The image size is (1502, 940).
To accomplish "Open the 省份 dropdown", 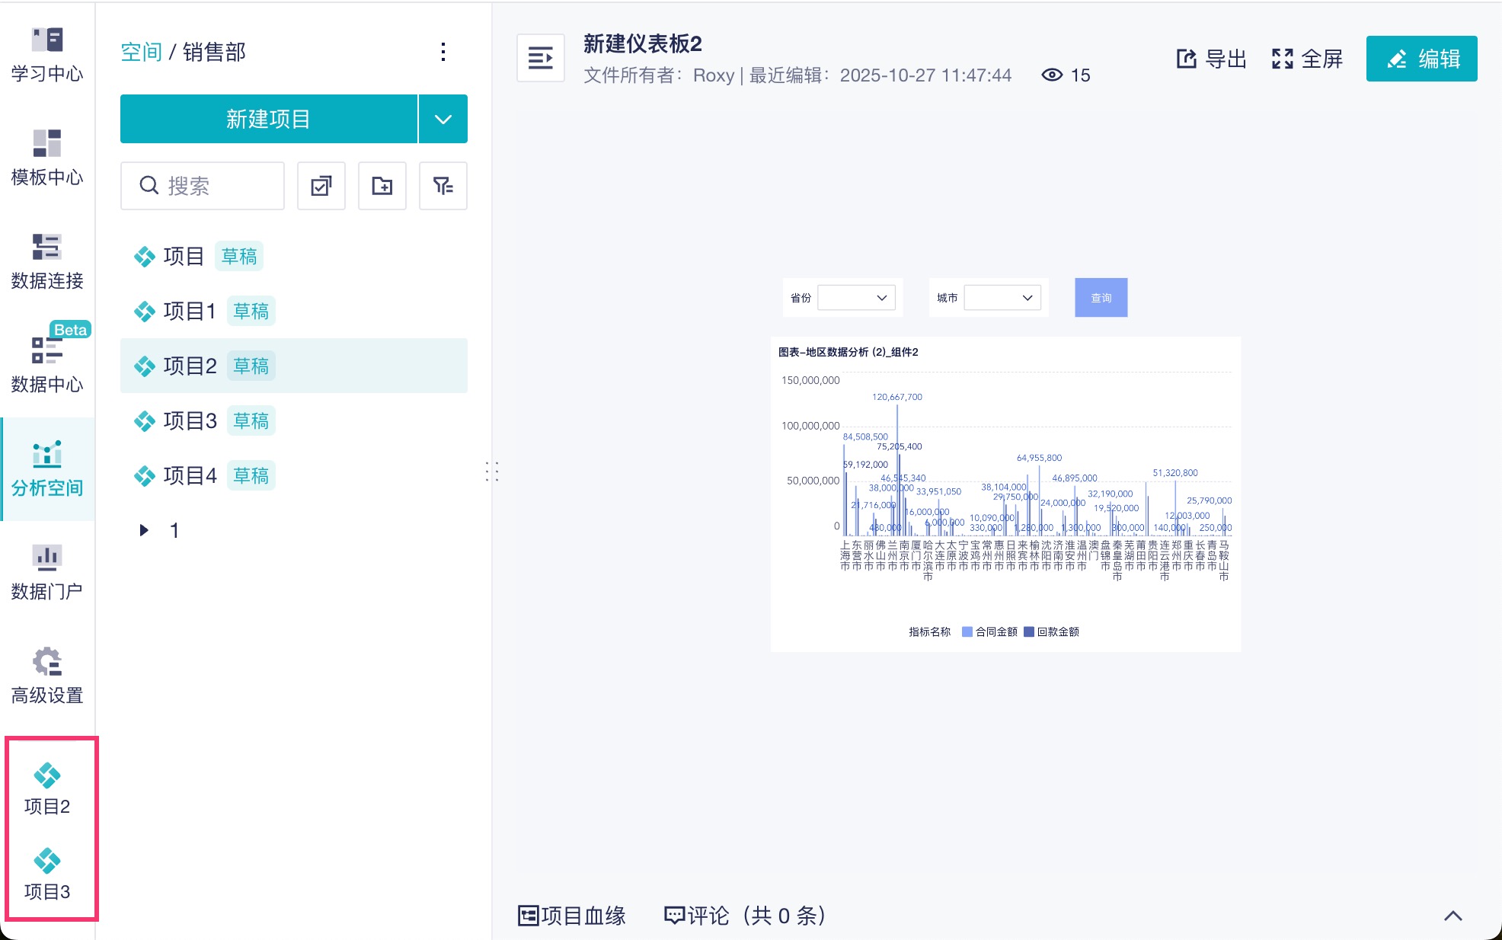I will [x=855, y=298].
